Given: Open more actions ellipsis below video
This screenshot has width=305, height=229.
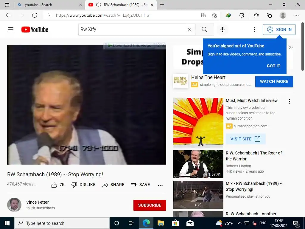Looking at the screenshot, I should tap(160, 185).
